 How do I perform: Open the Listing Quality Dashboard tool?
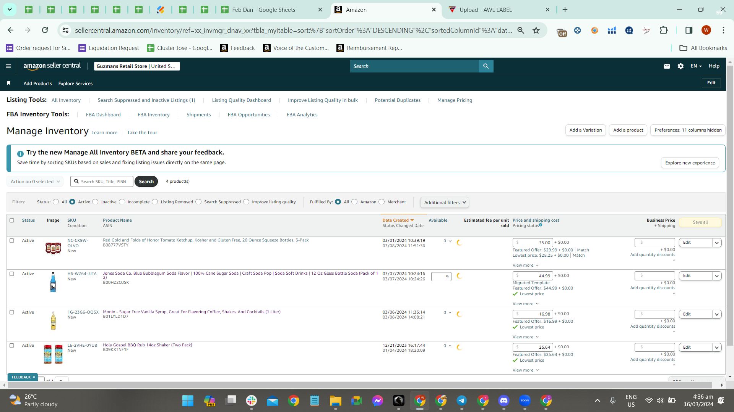point(242,100)
